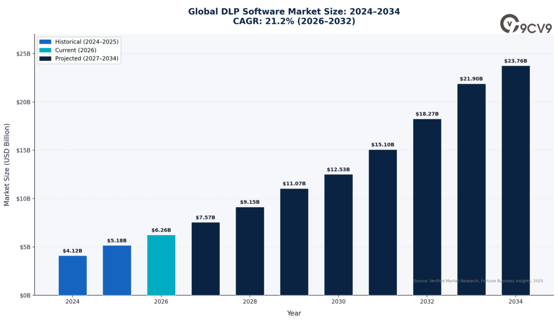Click the '$10B' y-axis tick
Screen dimensions: 558x321
tap(23, 198)
